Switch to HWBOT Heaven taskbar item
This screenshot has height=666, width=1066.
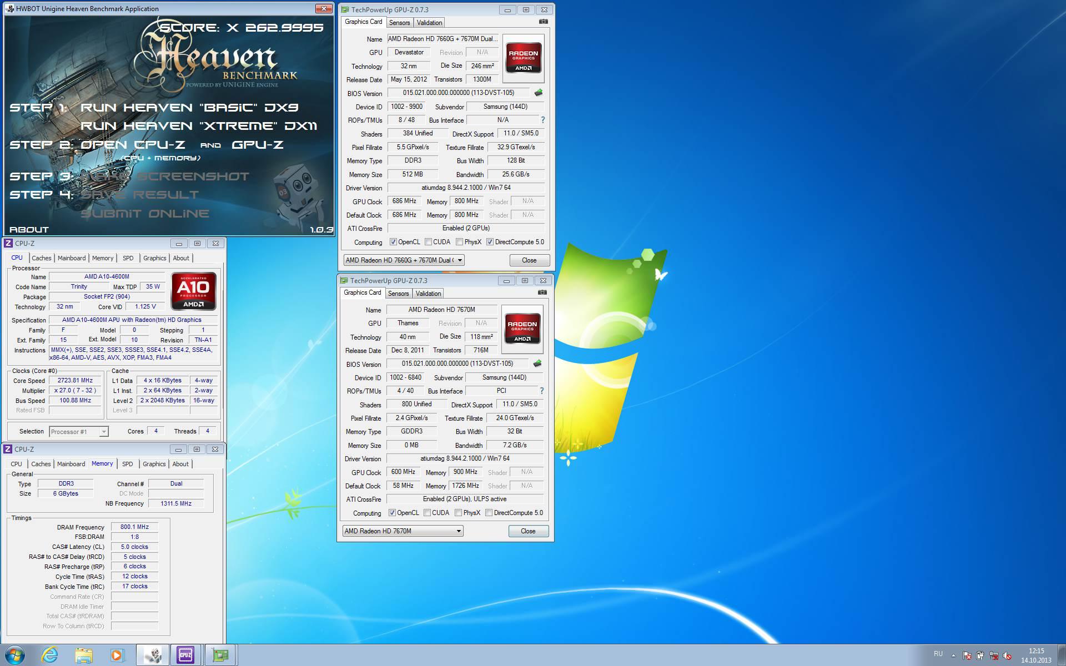[x=154, y=655]
